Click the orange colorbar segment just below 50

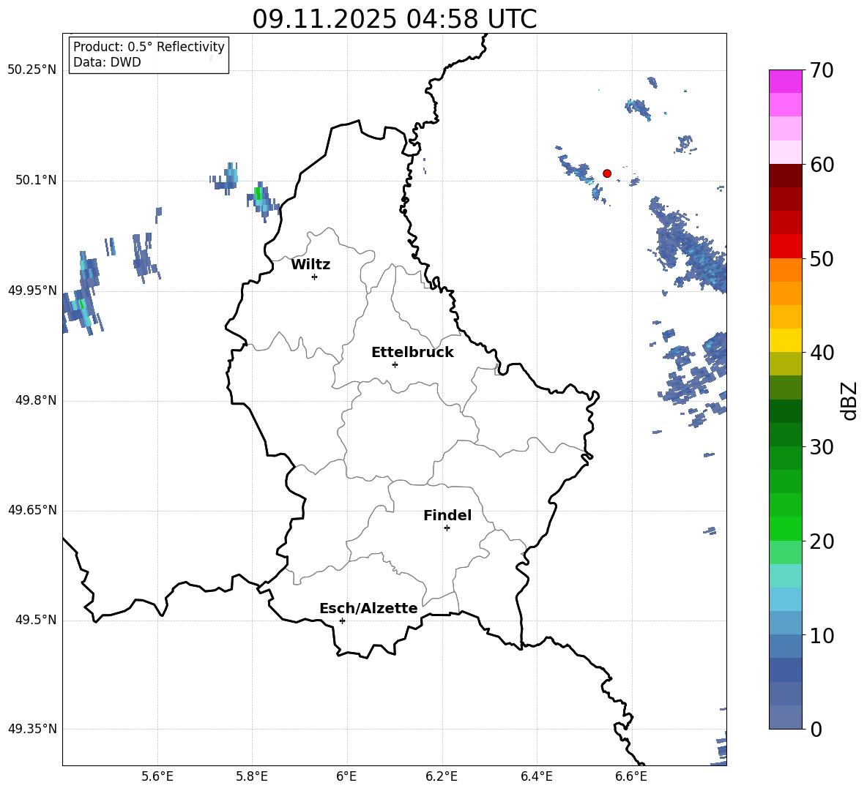[x=785, y=270]
